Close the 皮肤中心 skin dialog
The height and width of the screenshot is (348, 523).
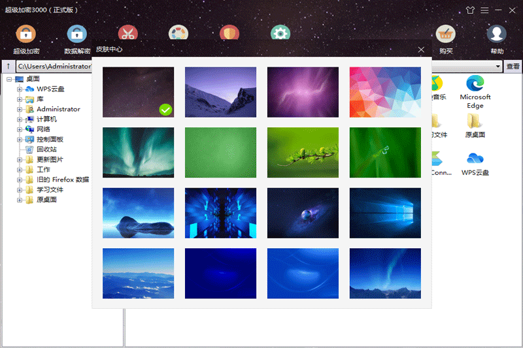(421, 50)
